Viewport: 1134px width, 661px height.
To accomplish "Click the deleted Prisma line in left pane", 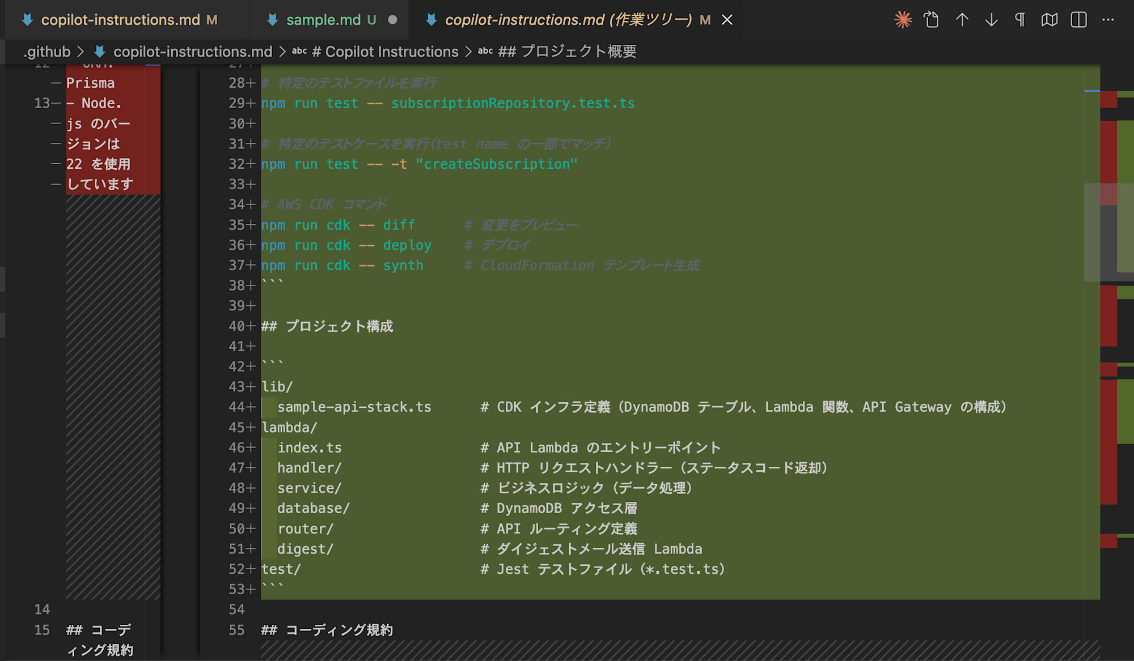I will (91, 83).
